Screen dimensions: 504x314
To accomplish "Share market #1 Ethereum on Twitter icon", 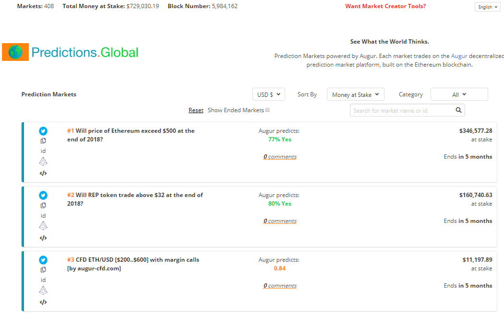I will (x=43, y=131).
